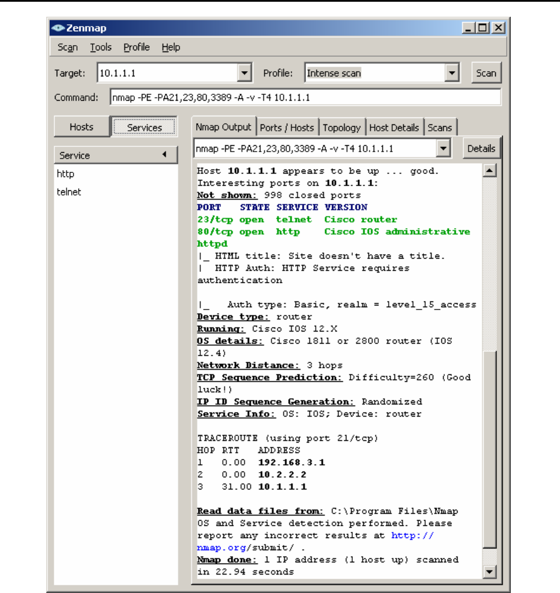Viewport: 560px width, 593px height.
Task: Select the http service row
Action: pyautogui.click(x=116, y=174)
